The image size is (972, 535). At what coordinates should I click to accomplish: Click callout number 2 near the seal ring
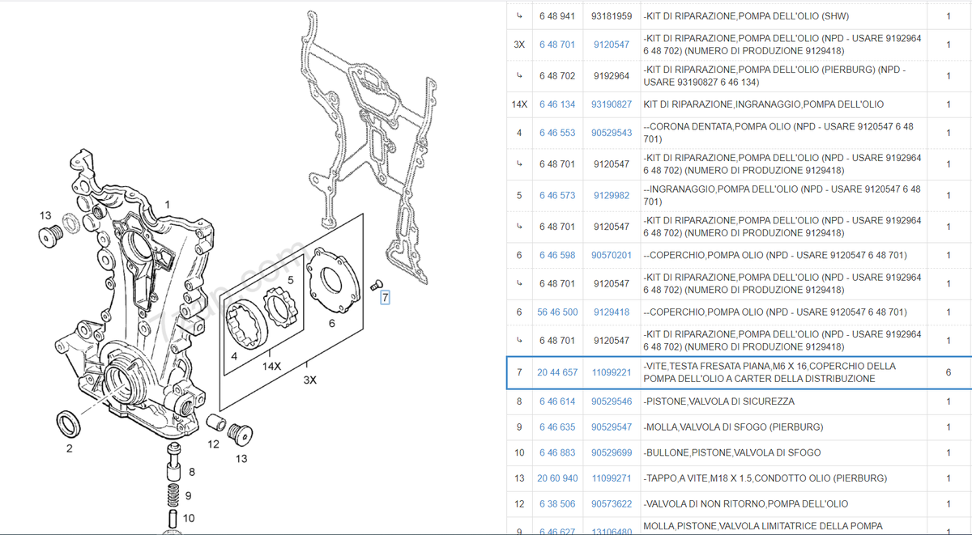tap(69, 448)
